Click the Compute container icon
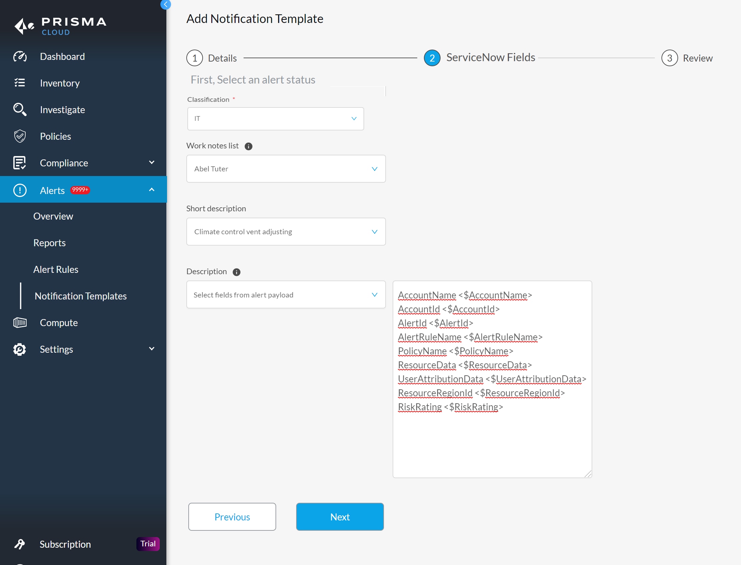Viewport: 741px width, 565px height. click(x=20, y=322)
